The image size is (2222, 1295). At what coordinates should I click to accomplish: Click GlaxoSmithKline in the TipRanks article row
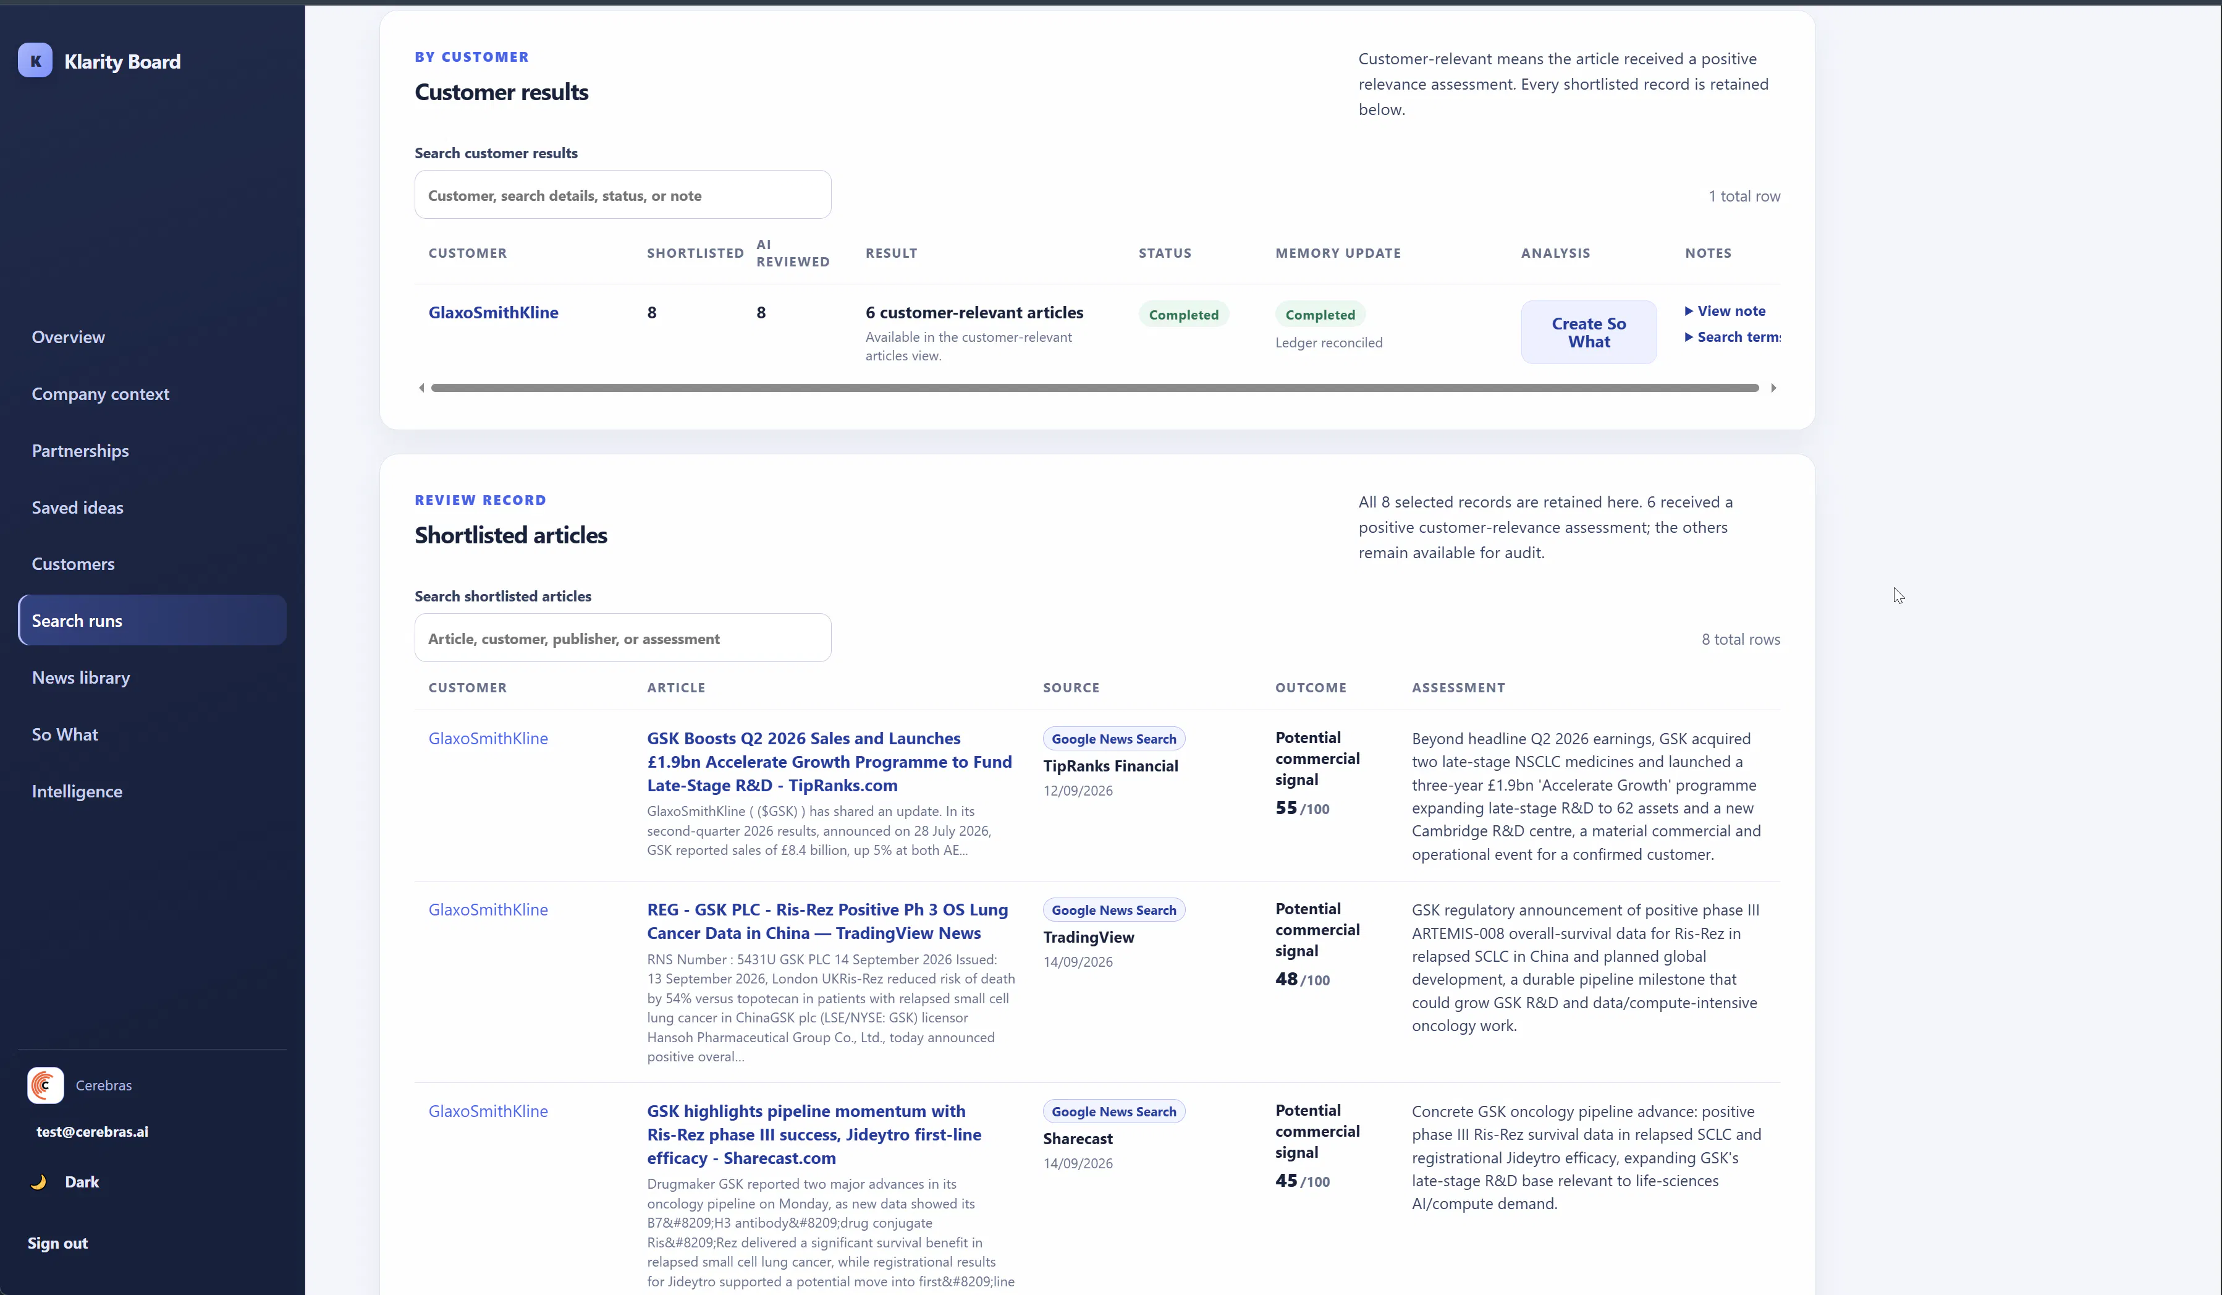[488, 738]
